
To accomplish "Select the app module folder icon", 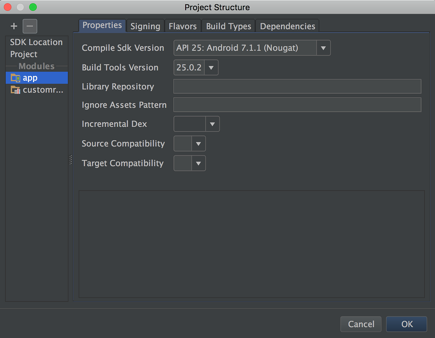I will [x=15, y=77].
